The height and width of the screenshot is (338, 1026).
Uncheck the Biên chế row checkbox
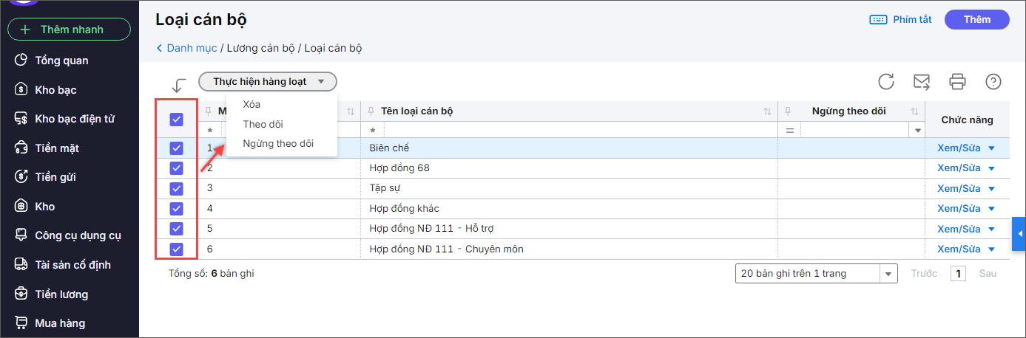[176, 148]
